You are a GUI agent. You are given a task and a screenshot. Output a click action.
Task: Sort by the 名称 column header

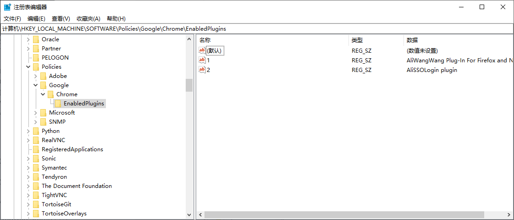(273, 40)
